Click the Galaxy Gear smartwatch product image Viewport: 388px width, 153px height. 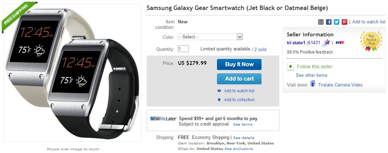click(x=72, y=72)
